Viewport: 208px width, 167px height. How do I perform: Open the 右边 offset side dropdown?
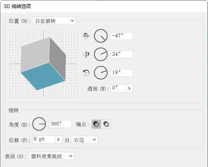click(x=85, y=140)
